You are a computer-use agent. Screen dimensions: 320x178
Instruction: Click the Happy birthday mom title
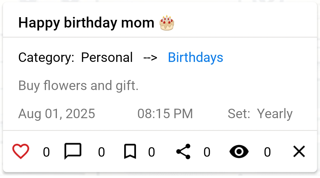coord(86,23)
